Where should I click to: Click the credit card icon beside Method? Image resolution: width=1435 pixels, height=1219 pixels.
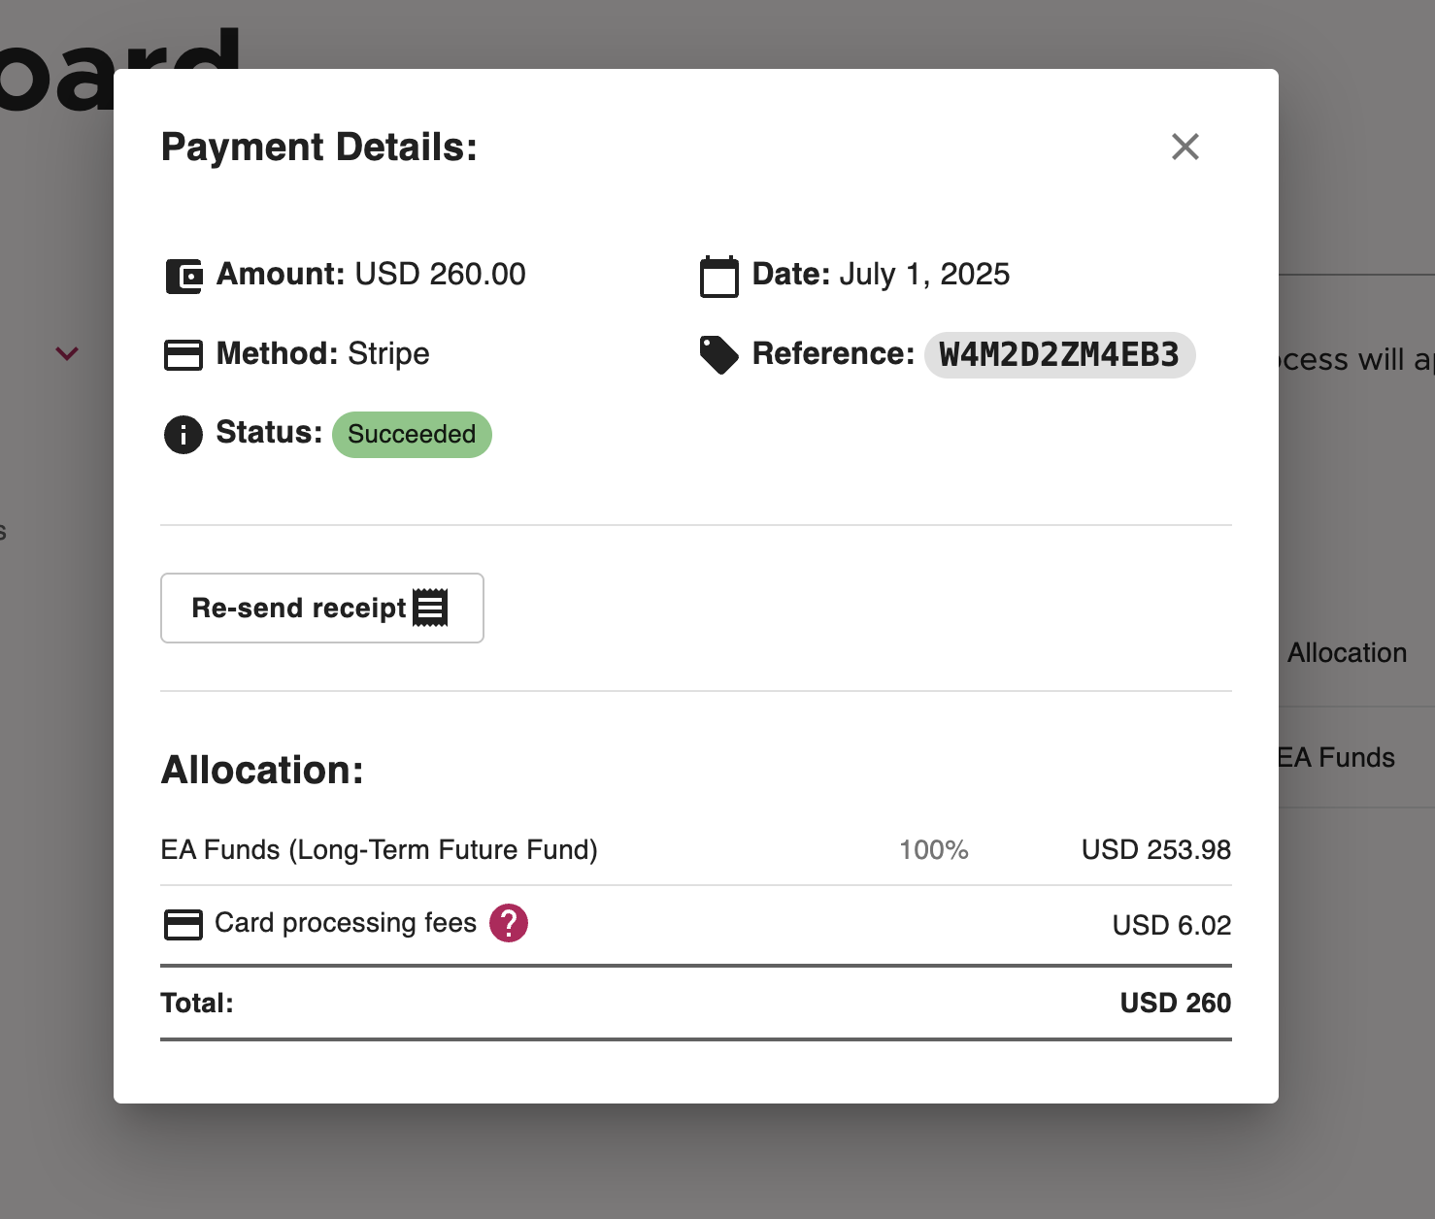pos(184,355)
